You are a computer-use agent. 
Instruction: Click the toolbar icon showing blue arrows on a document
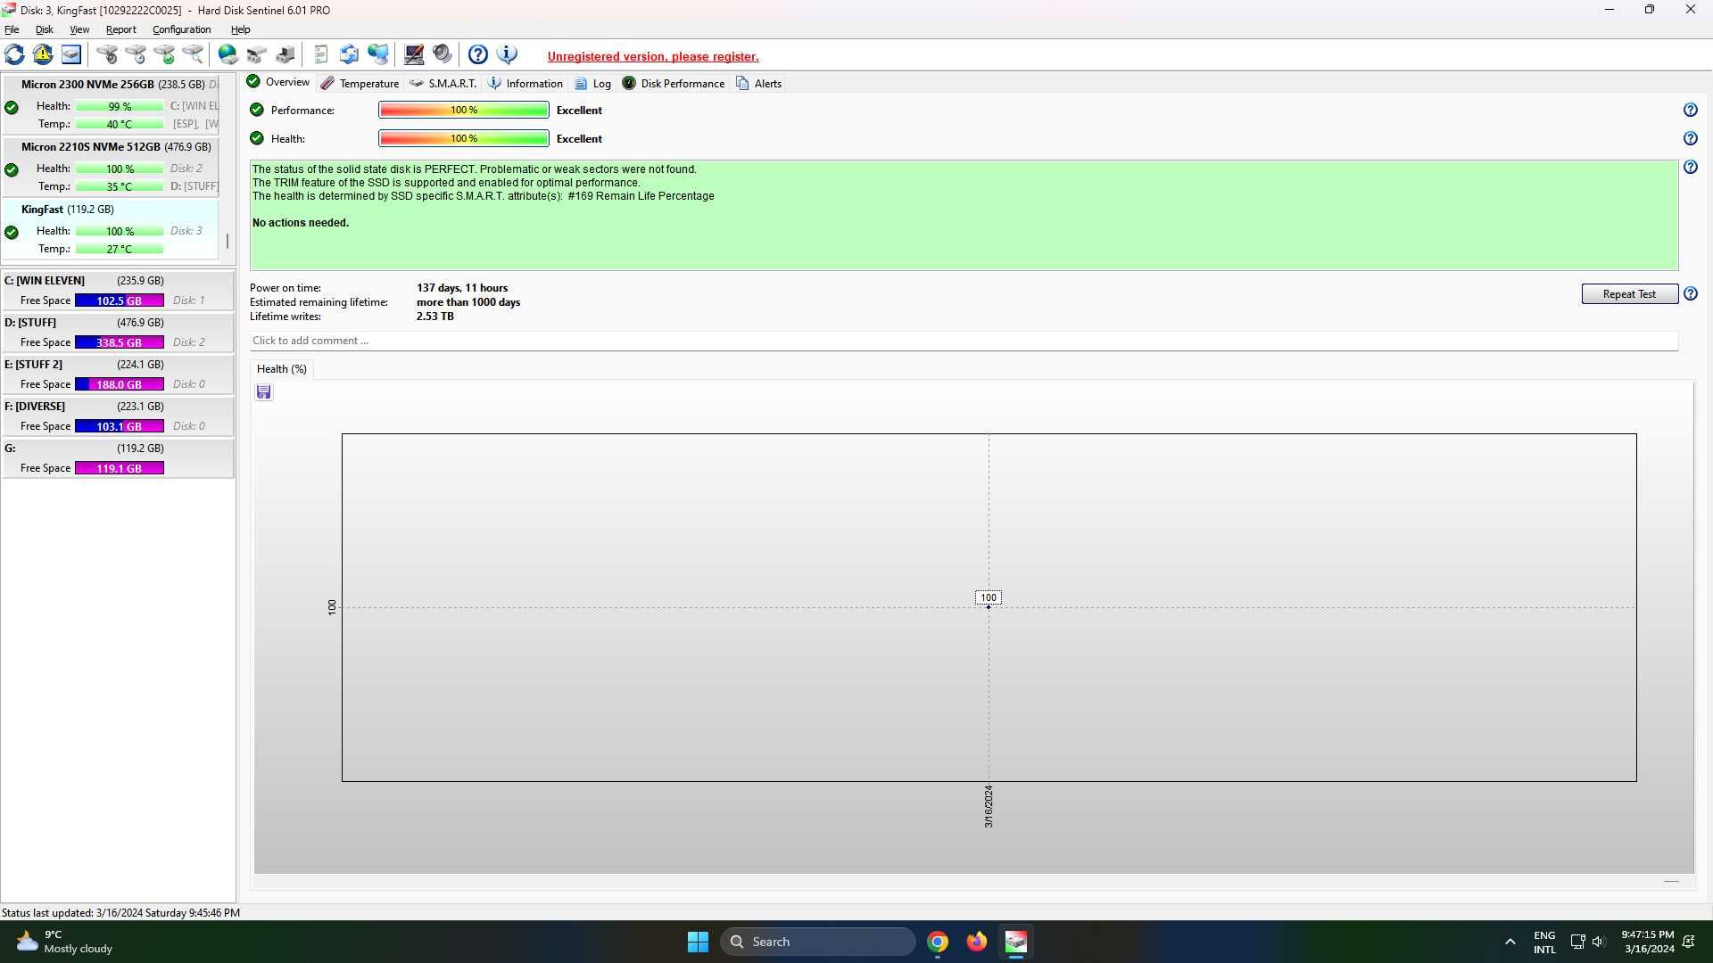click(350, 54)
